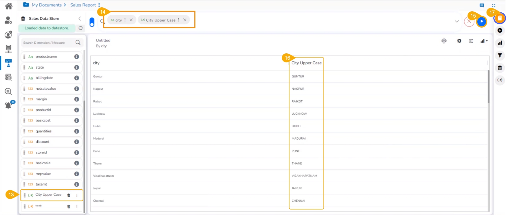The image size is (506, 215).
Task: Open test field three-dot menu
Action: click(77, 207)
